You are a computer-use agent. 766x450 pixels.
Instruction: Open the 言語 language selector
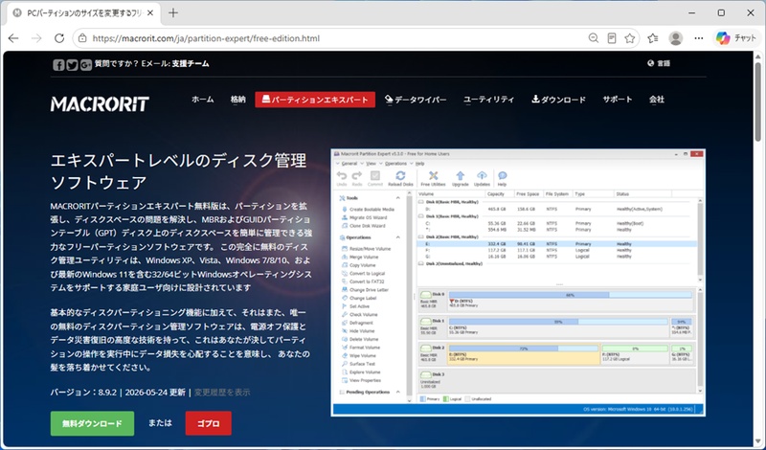pyautogui.click(x=659, y=63)
